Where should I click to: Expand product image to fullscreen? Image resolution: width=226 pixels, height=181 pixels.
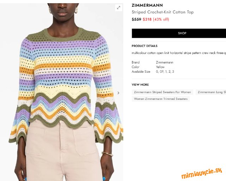[119, 8]
